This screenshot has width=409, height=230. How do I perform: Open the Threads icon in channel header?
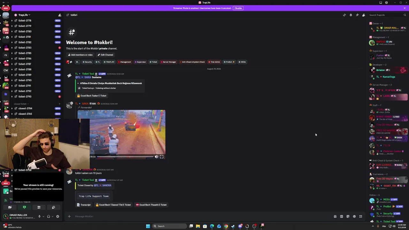(344, 15)
